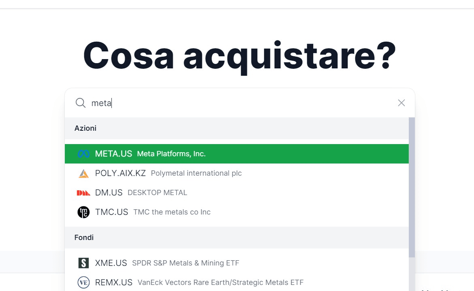Click the "Cosa acquistare?" heading
This screenshot has height=291, width=474.
(x=239, y=56)
